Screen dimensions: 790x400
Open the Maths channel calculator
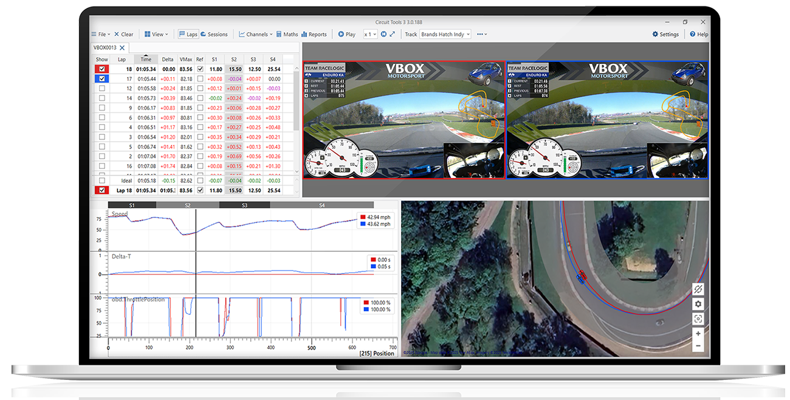click(x=287, y=35)
